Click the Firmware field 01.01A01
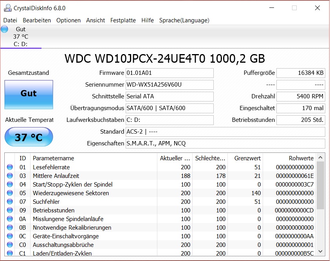The height and width of the screenshot is (261, 330). (170, 73)
